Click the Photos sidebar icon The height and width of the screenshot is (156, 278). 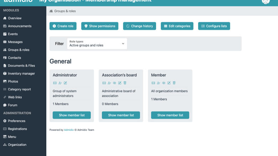click(5, 81)
